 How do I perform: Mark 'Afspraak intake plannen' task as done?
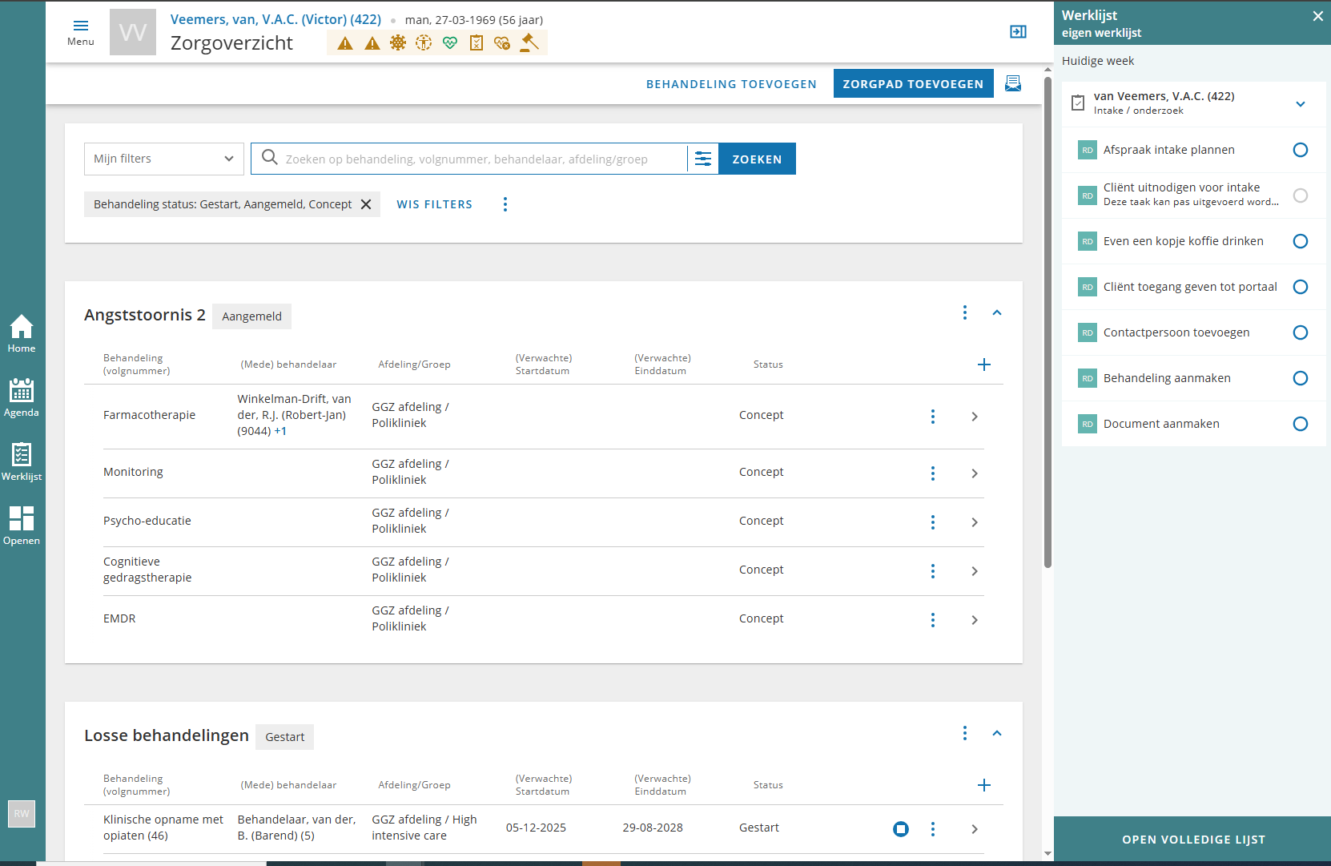(1301, 150)
